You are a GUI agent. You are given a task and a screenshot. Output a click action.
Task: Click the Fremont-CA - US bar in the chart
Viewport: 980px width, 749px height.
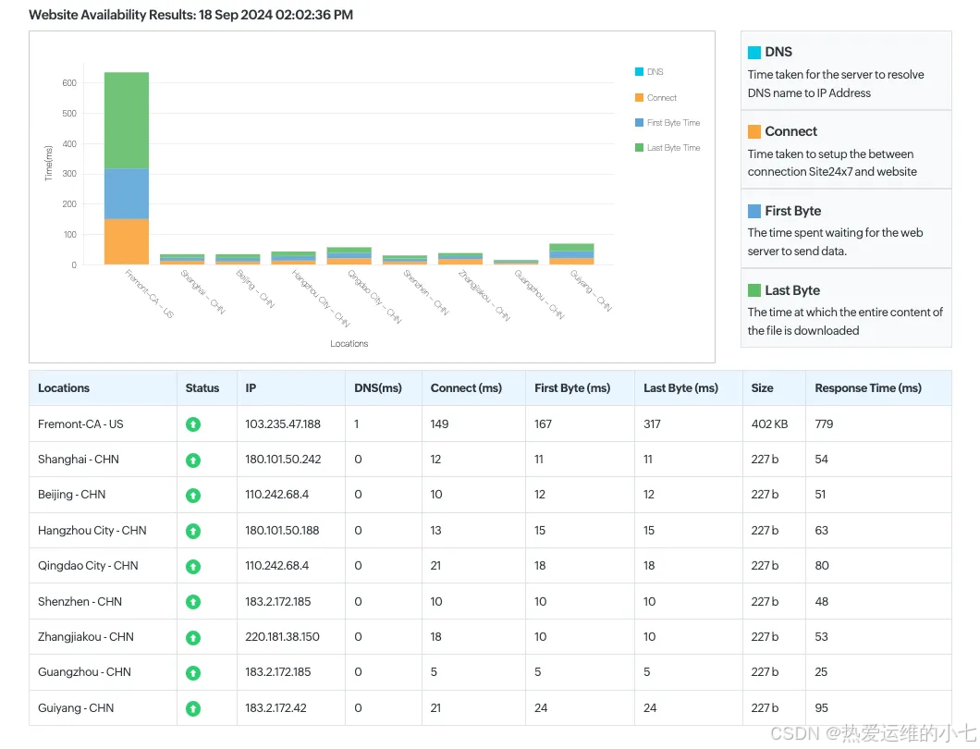pyautogui.click(x=127, y=168)
